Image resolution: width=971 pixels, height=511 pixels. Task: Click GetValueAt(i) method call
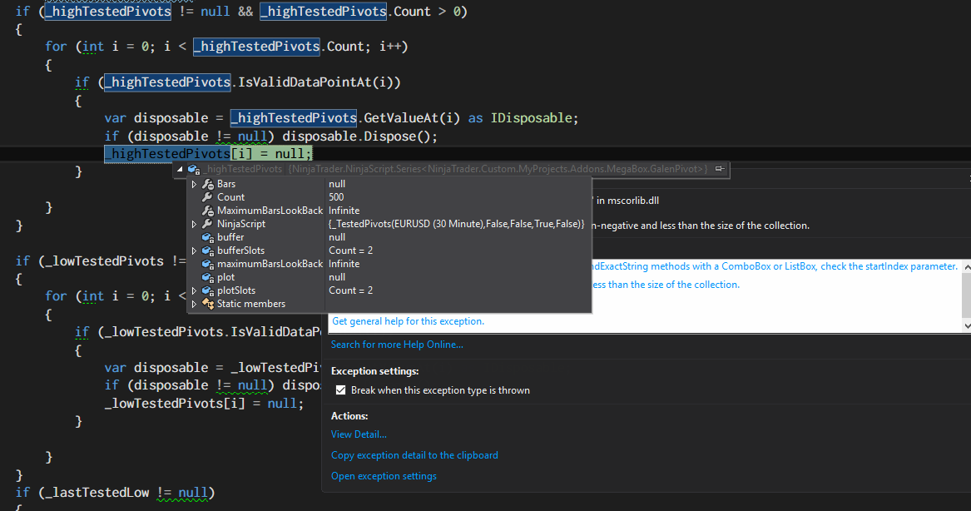pos(412,117)
